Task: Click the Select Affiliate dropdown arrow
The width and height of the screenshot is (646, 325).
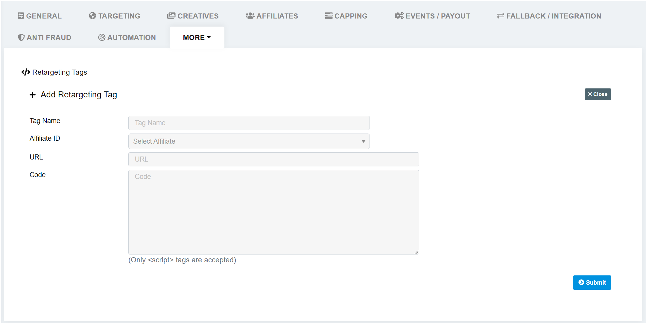Action: tap(363, 141)
